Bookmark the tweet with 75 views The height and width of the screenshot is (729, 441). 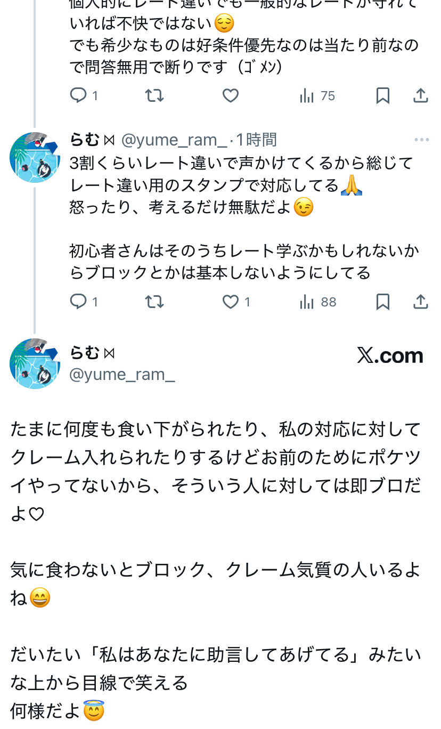pos(382,96)
